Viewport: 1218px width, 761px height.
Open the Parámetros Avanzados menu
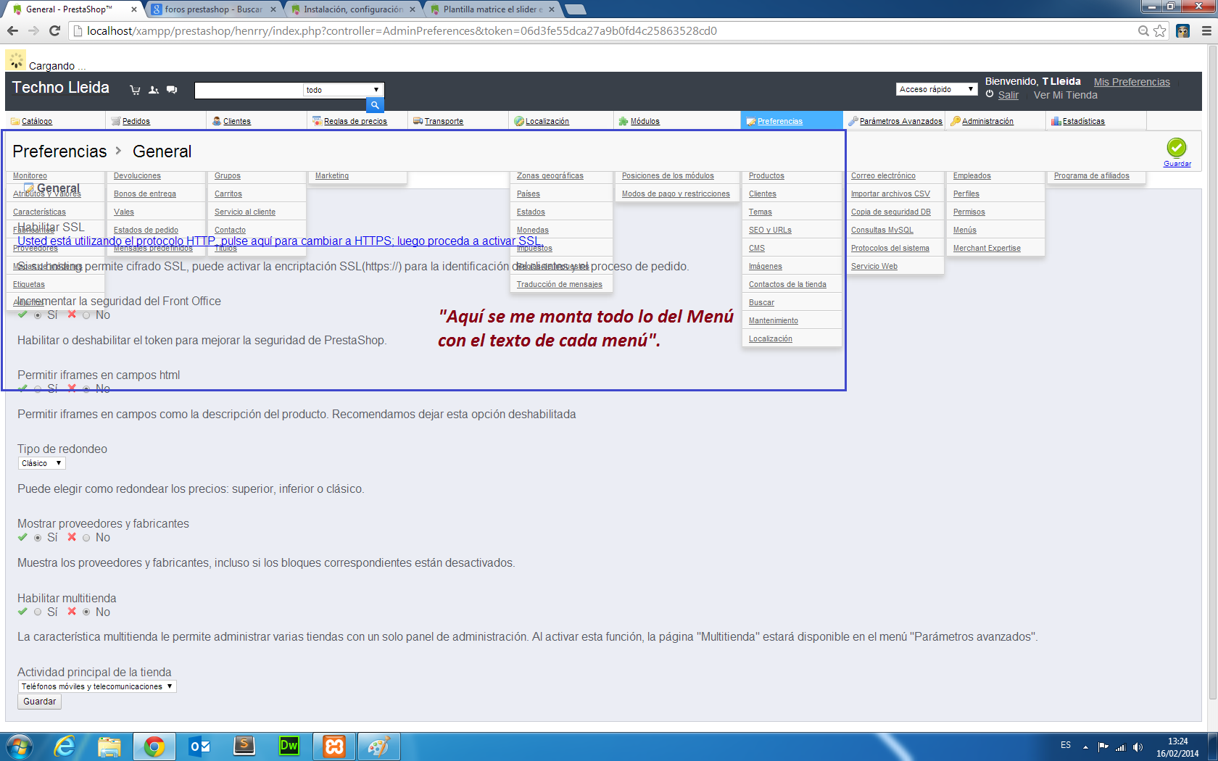(x=901, y=121)
